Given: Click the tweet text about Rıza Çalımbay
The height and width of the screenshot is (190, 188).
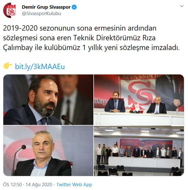Looking at the screenshot, I should 91,38.
